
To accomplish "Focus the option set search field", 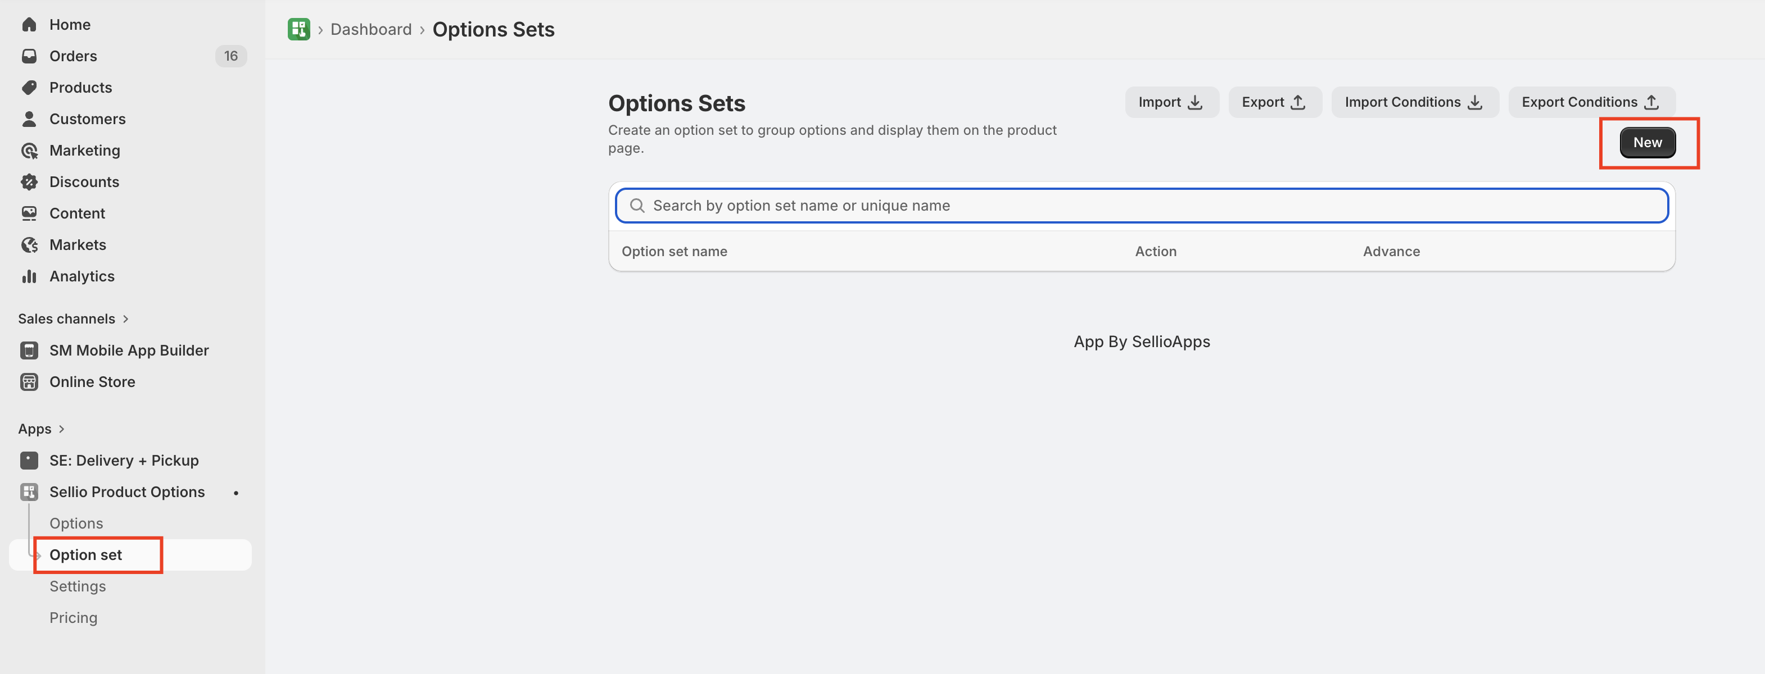I will (x=1142, y=206).
